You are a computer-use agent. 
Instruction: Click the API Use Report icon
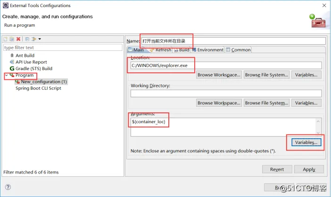(12, 62)
